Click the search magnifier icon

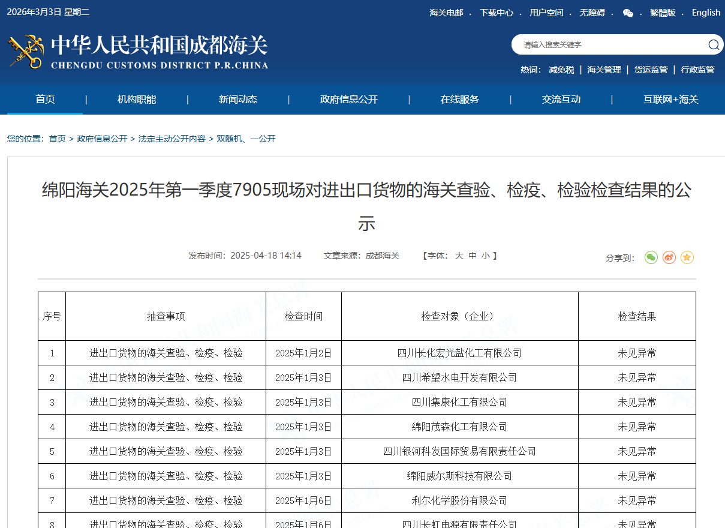click(x=713, y=44)
